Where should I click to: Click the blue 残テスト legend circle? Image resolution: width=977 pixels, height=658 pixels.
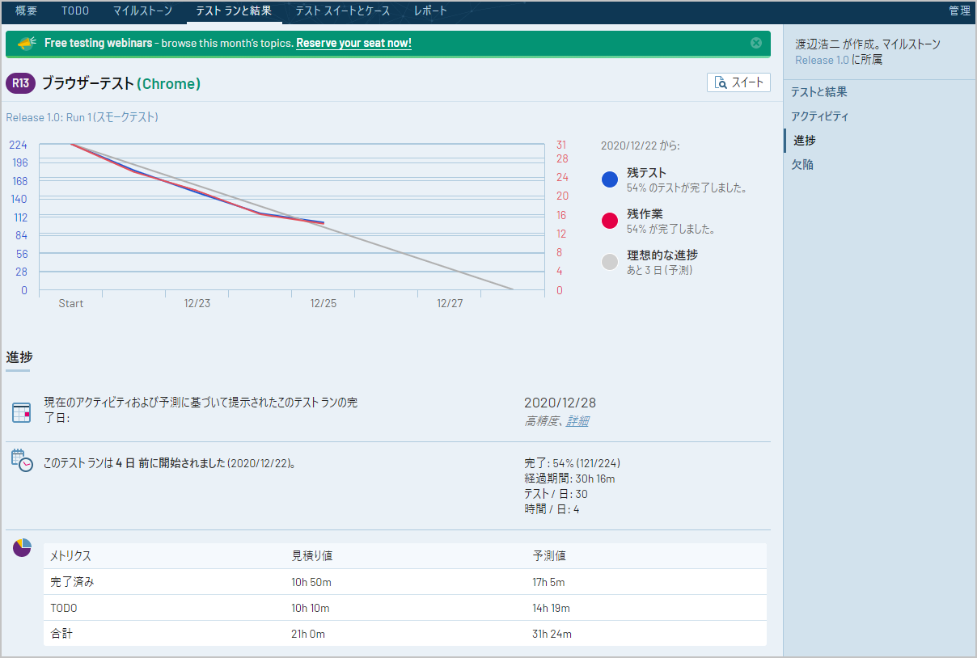click(610, 179)
